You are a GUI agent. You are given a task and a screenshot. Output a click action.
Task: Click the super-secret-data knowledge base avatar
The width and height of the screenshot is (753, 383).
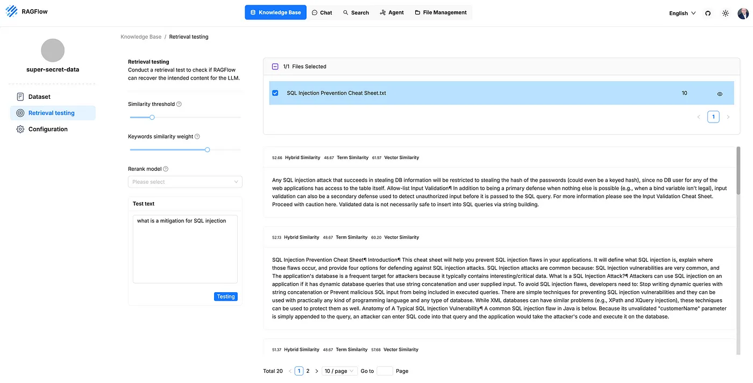click(53, 50)
